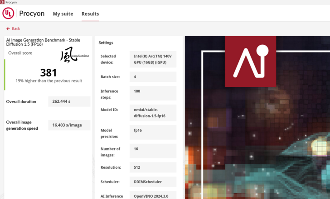Click the Procyon product name in header
Image resolution: width=330 pixels, height=199 pixels.
coord(32,14)
